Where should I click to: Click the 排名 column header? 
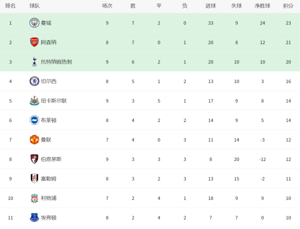tap(10, 6)
